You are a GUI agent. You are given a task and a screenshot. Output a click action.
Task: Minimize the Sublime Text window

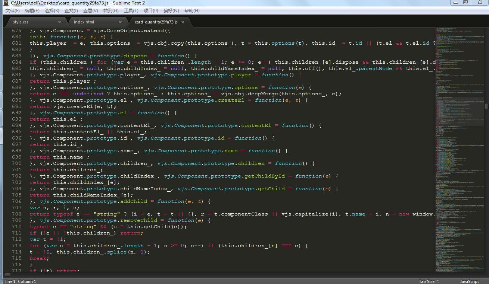click(x=455, y=2)
